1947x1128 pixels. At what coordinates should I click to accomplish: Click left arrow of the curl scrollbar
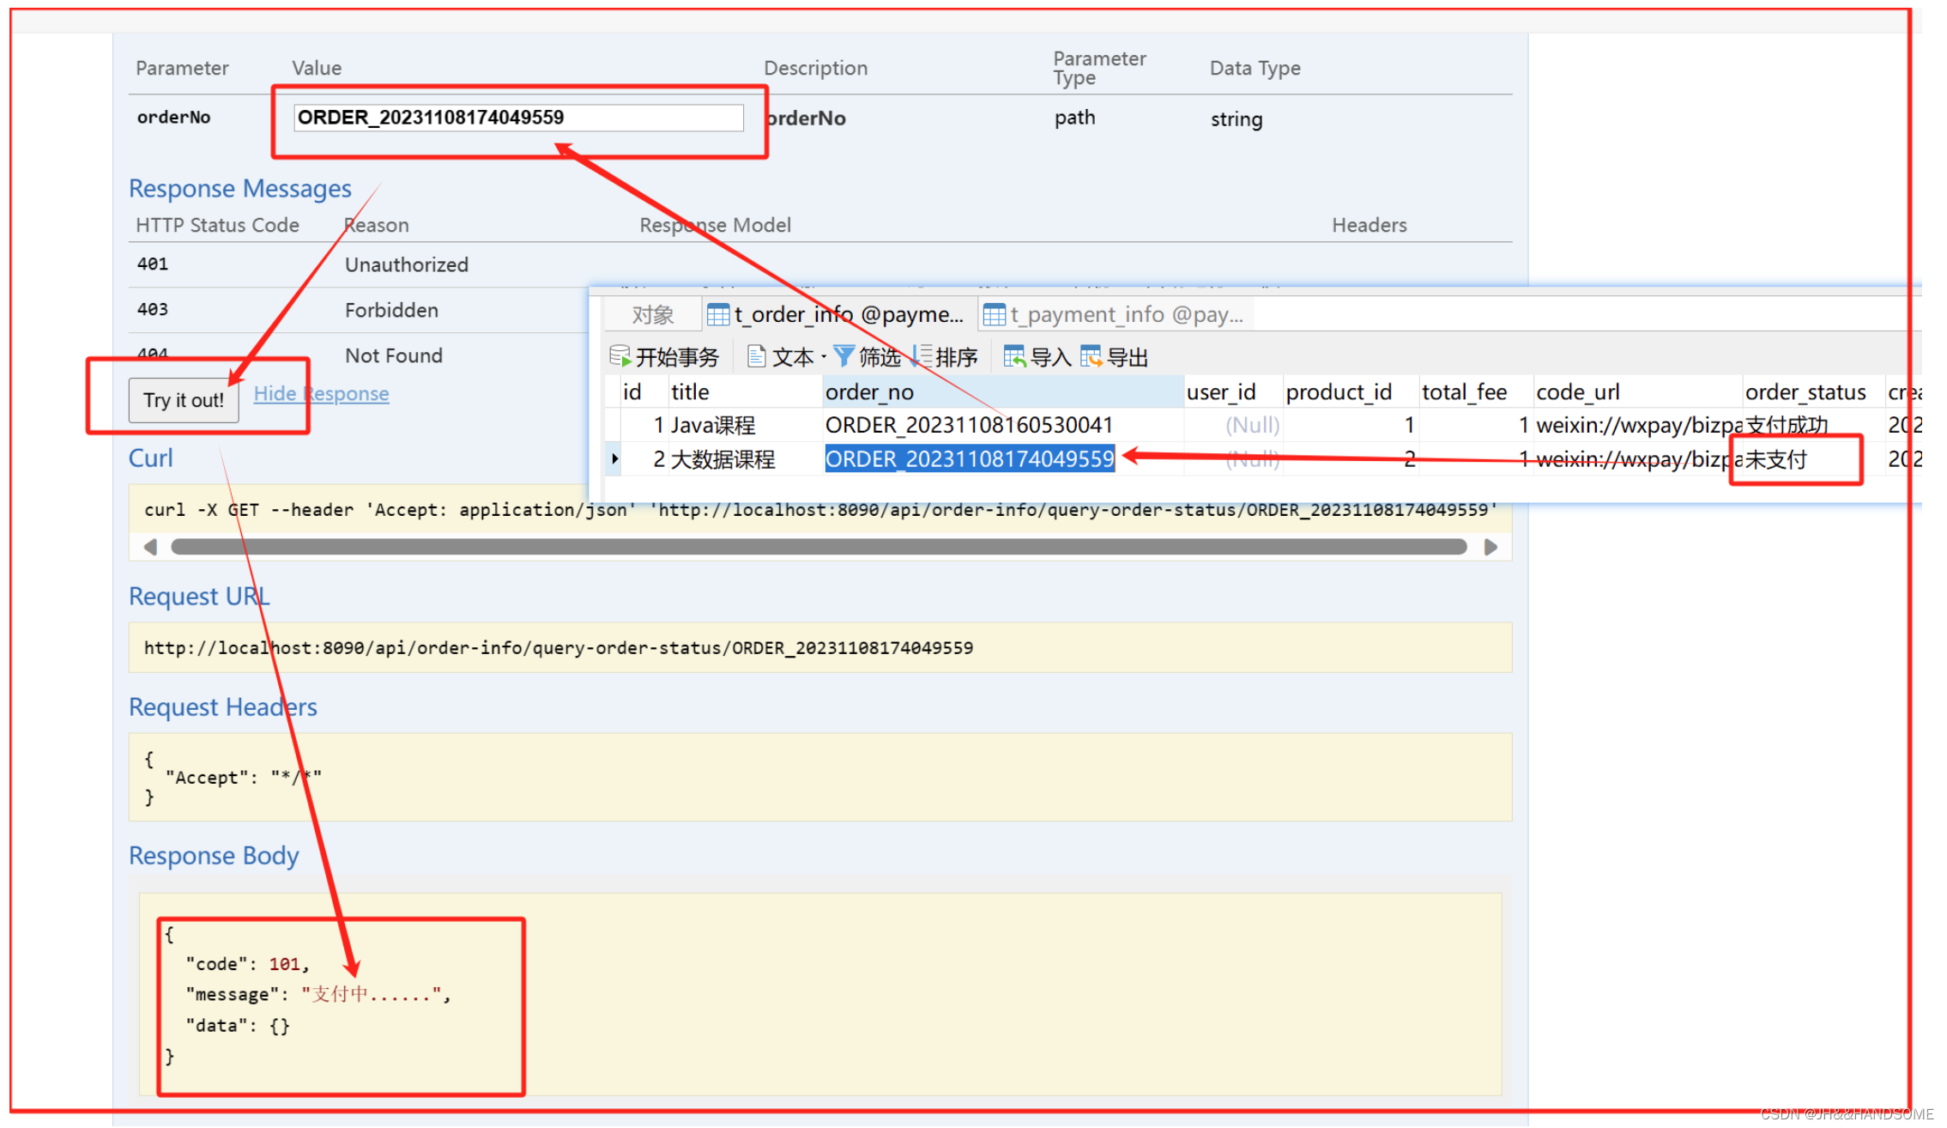pos(150,547)
